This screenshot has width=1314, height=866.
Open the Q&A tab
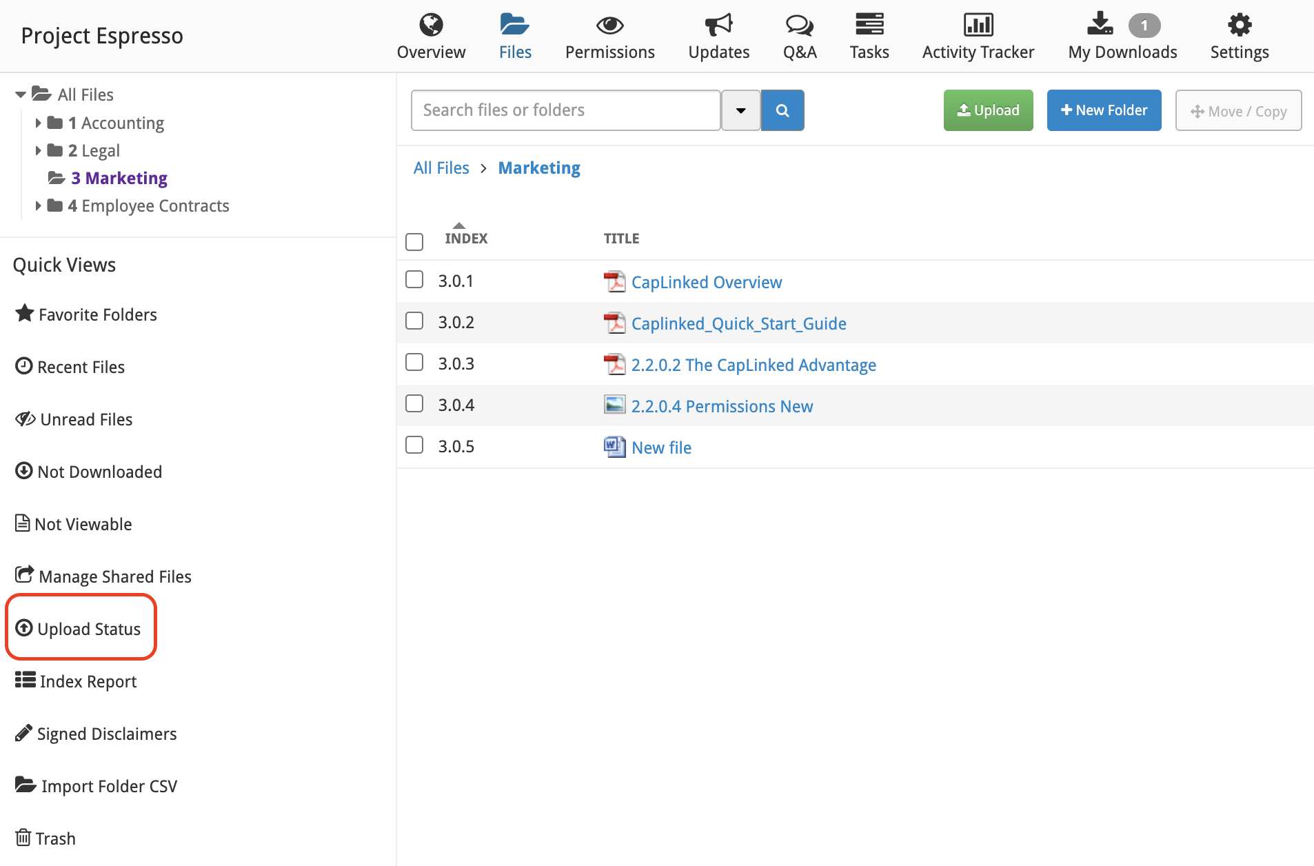pyautogui.click(x=800, y=37)
